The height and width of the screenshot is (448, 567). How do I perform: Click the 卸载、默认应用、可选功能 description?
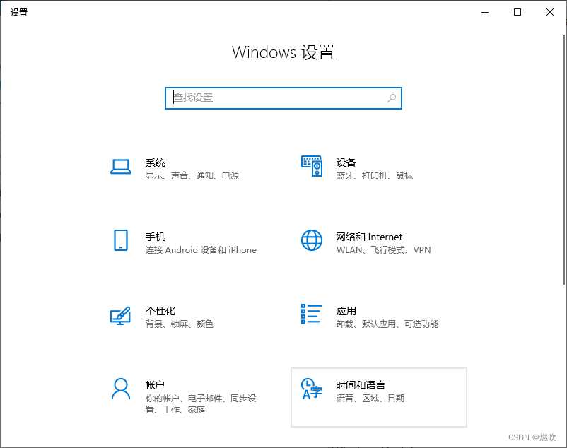coord(387,324)
